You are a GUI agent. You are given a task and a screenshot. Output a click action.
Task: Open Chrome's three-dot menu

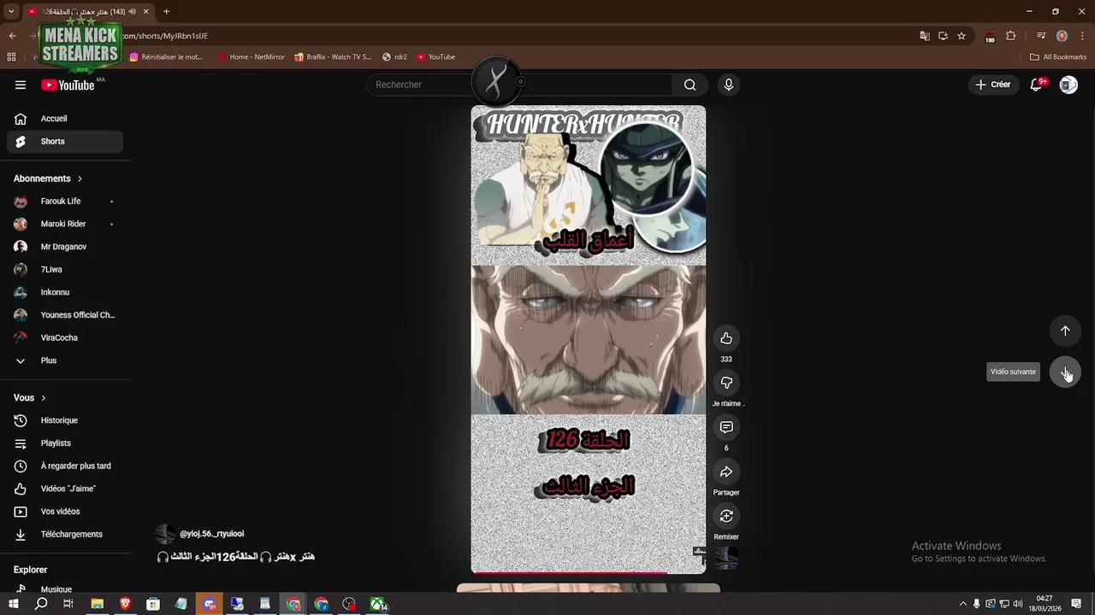pyautogui.click(x=1081, y=36)
